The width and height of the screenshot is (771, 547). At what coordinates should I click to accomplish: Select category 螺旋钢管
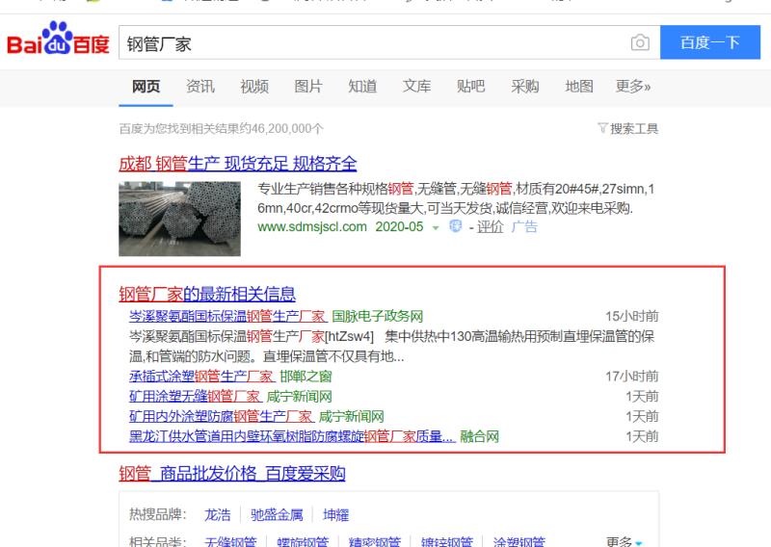click(x=303, y=542)
